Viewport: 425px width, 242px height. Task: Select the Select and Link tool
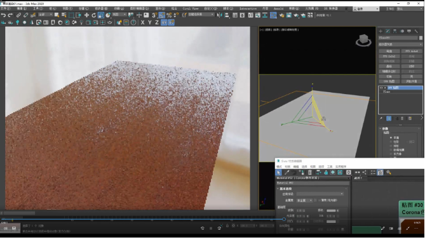[18, 15]
